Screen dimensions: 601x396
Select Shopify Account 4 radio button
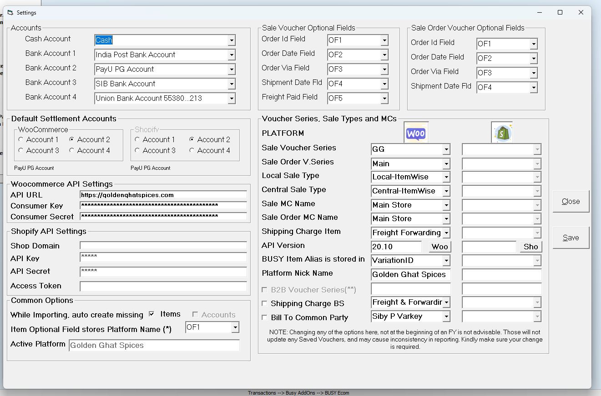click(192, 150)
